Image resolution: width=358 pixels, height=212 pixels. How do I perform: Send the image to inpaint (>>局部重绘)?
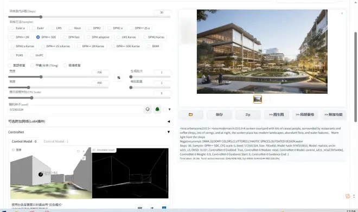[x=305, y=114]
